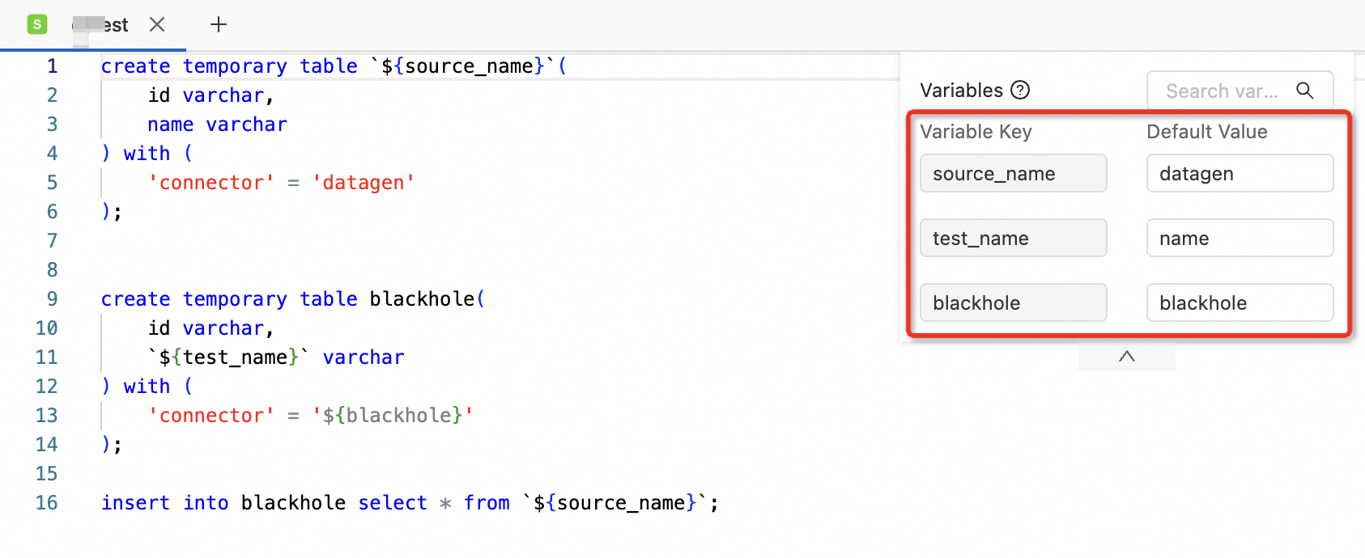1365x558 pixels.
Task: Edit the name default value field
Action: click(x=1240, y=238)
